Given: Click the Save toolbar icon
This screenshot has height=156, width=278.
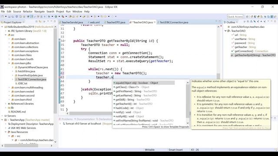Looking at the screenshot, I should click(x=9, y=16).
